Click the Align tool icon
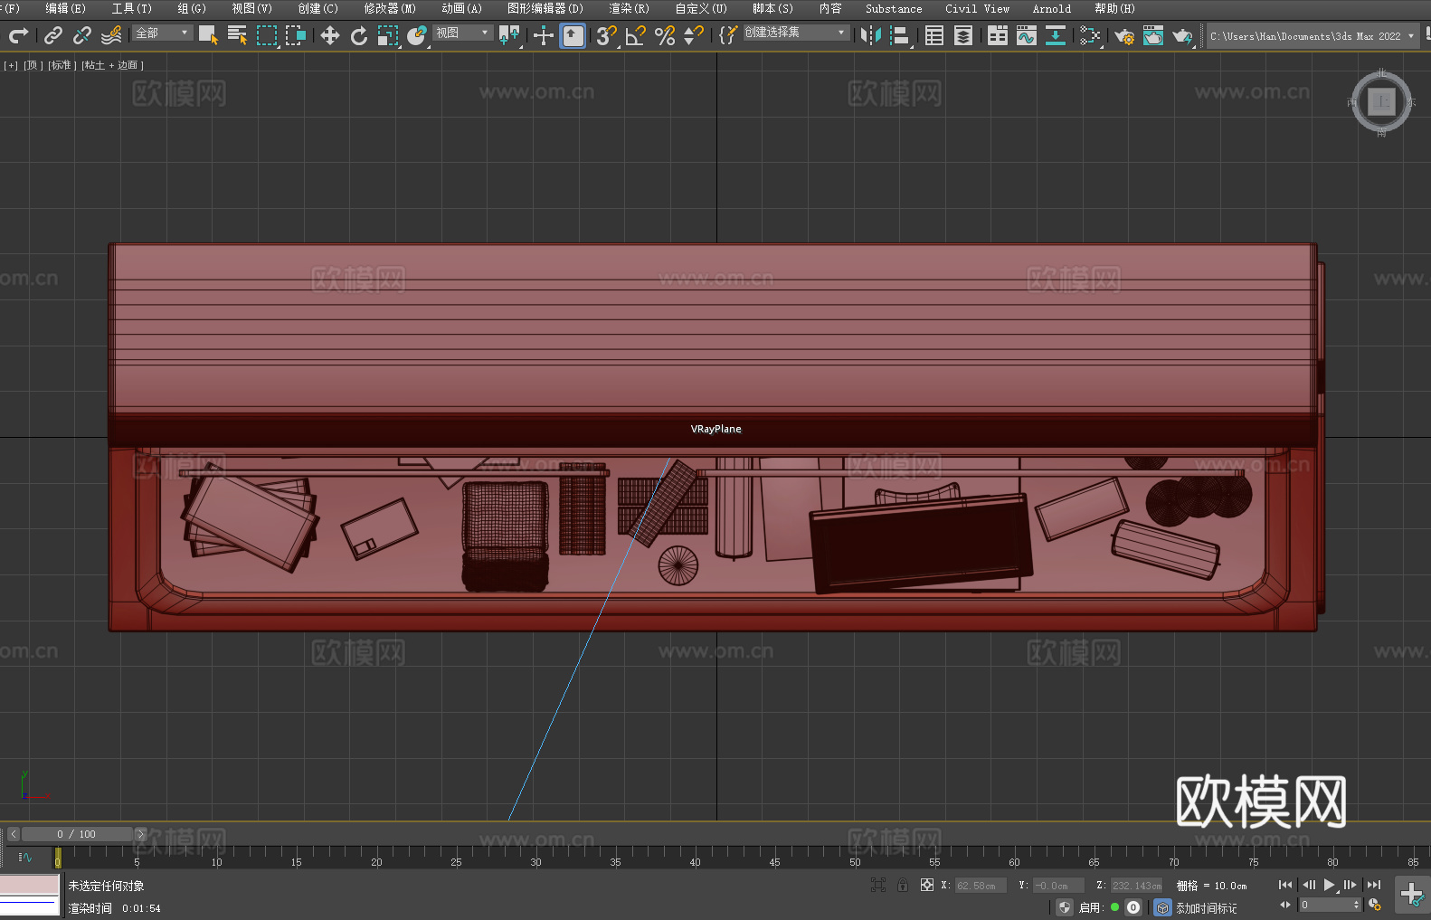This screenshot has width=1431, height=920. pos(900,35)
